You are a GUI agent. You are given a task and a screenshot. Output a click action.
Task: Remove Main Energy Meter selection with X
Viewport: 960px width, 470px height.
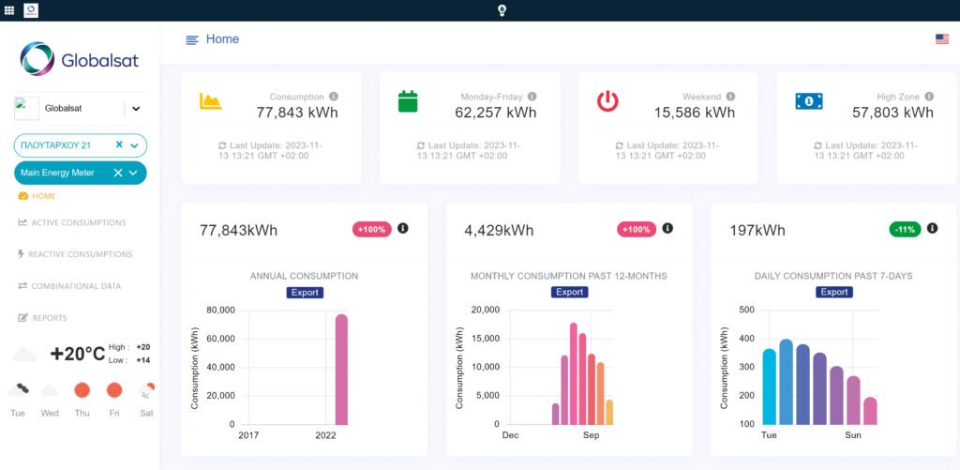(118, 173)
